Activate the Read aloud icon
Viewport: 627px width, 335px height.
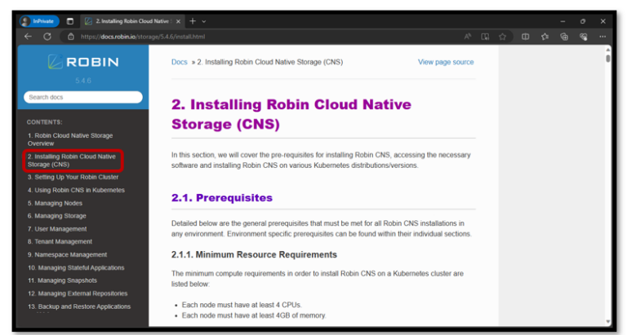(x=468, y=37)
